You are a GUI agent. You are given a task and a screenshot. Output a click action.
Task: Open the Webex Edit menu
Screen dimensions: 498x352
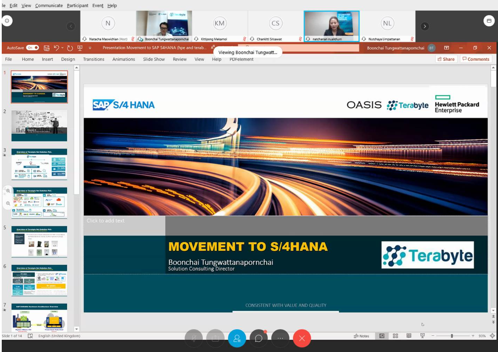coord(13,5)
